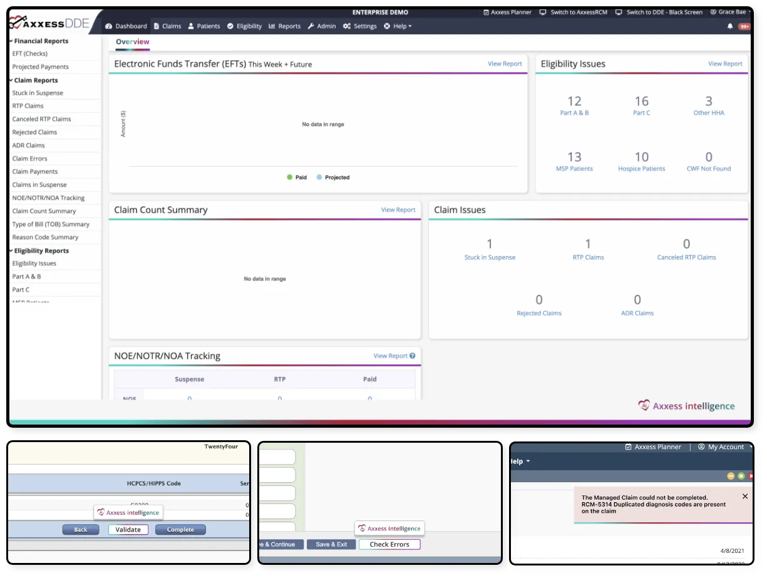This screenshot has width=767, height=578.
Task: Switch to AxxessRCM
Action: [574, 12]
